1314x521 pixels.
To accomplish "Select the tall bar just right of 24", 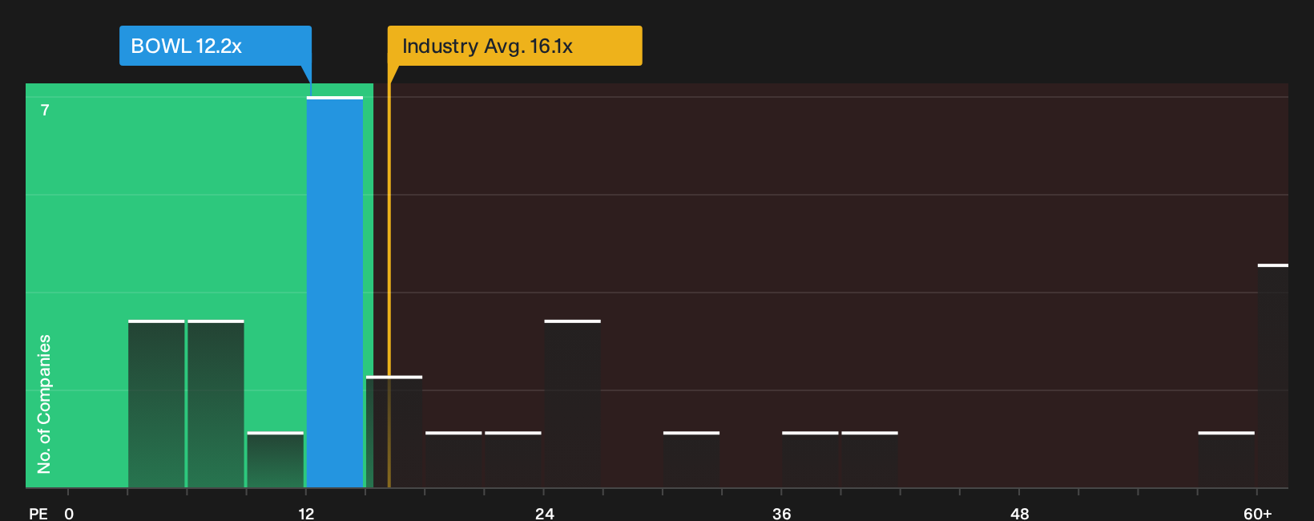I will point(572,404).
